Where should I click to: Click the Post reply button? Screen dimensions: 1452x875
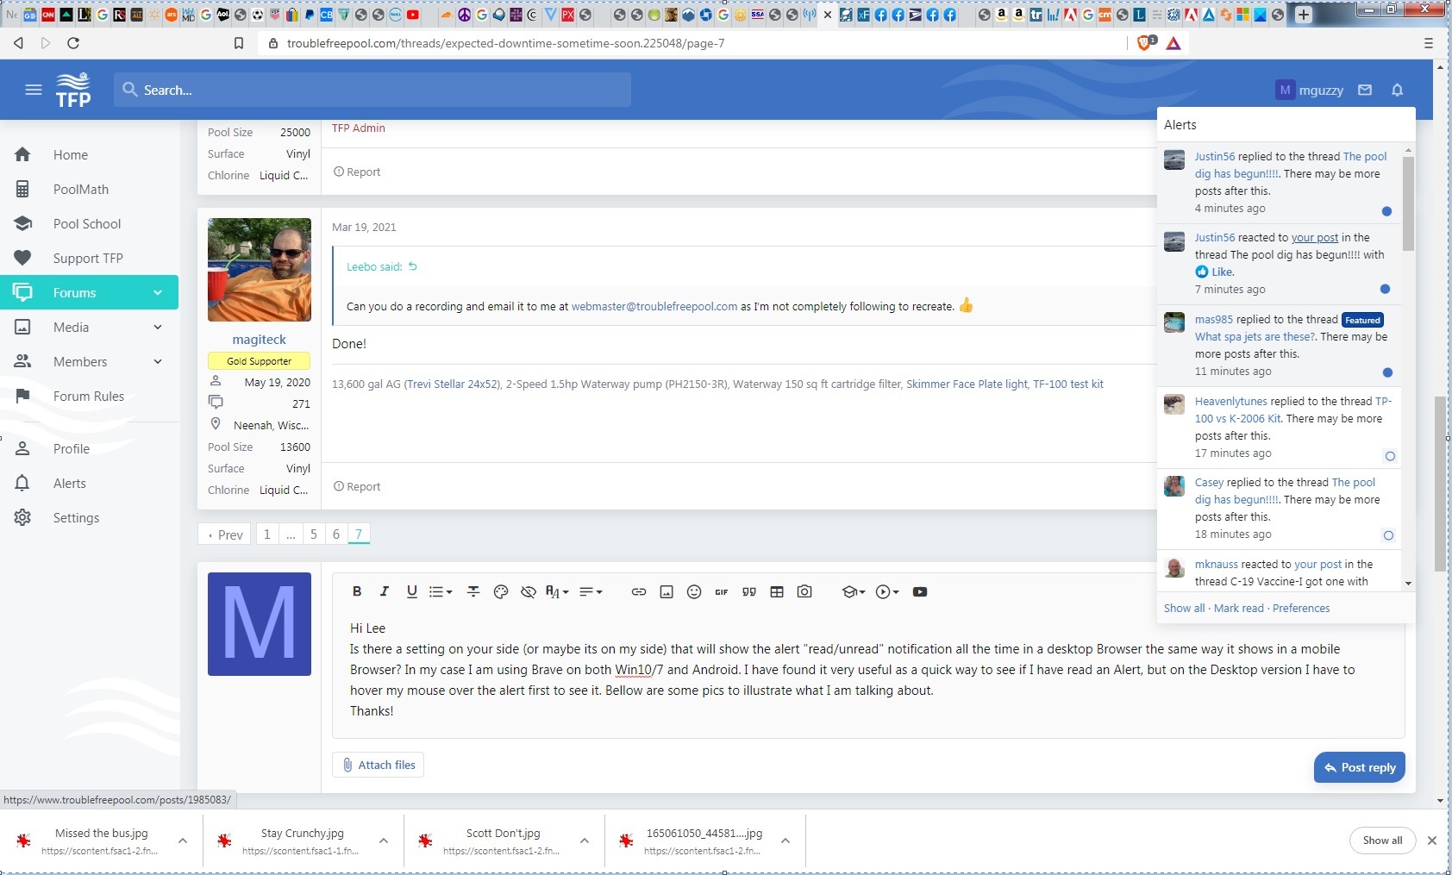tap(1360, 767)
